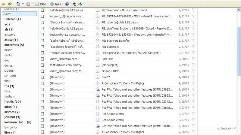This screenshot has height=135, width=241.
Task: Click the Home icon in the toolbar
Action: tap(18, 4)
